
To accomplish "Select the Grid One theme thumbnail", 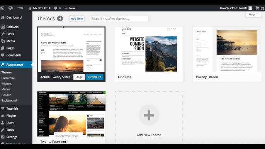I will point(149,49).
